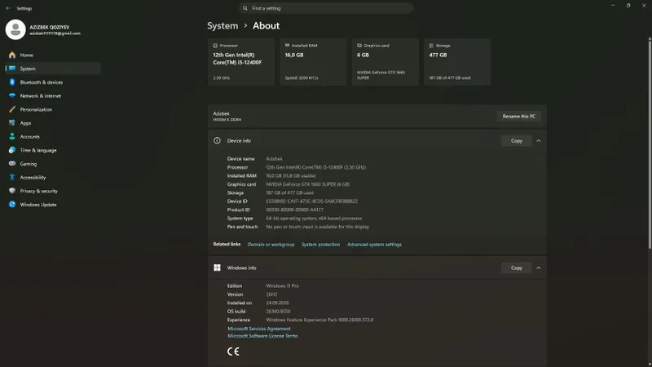Open Domain or workgroup link
The image size is (652, 367).
(271, 244)
